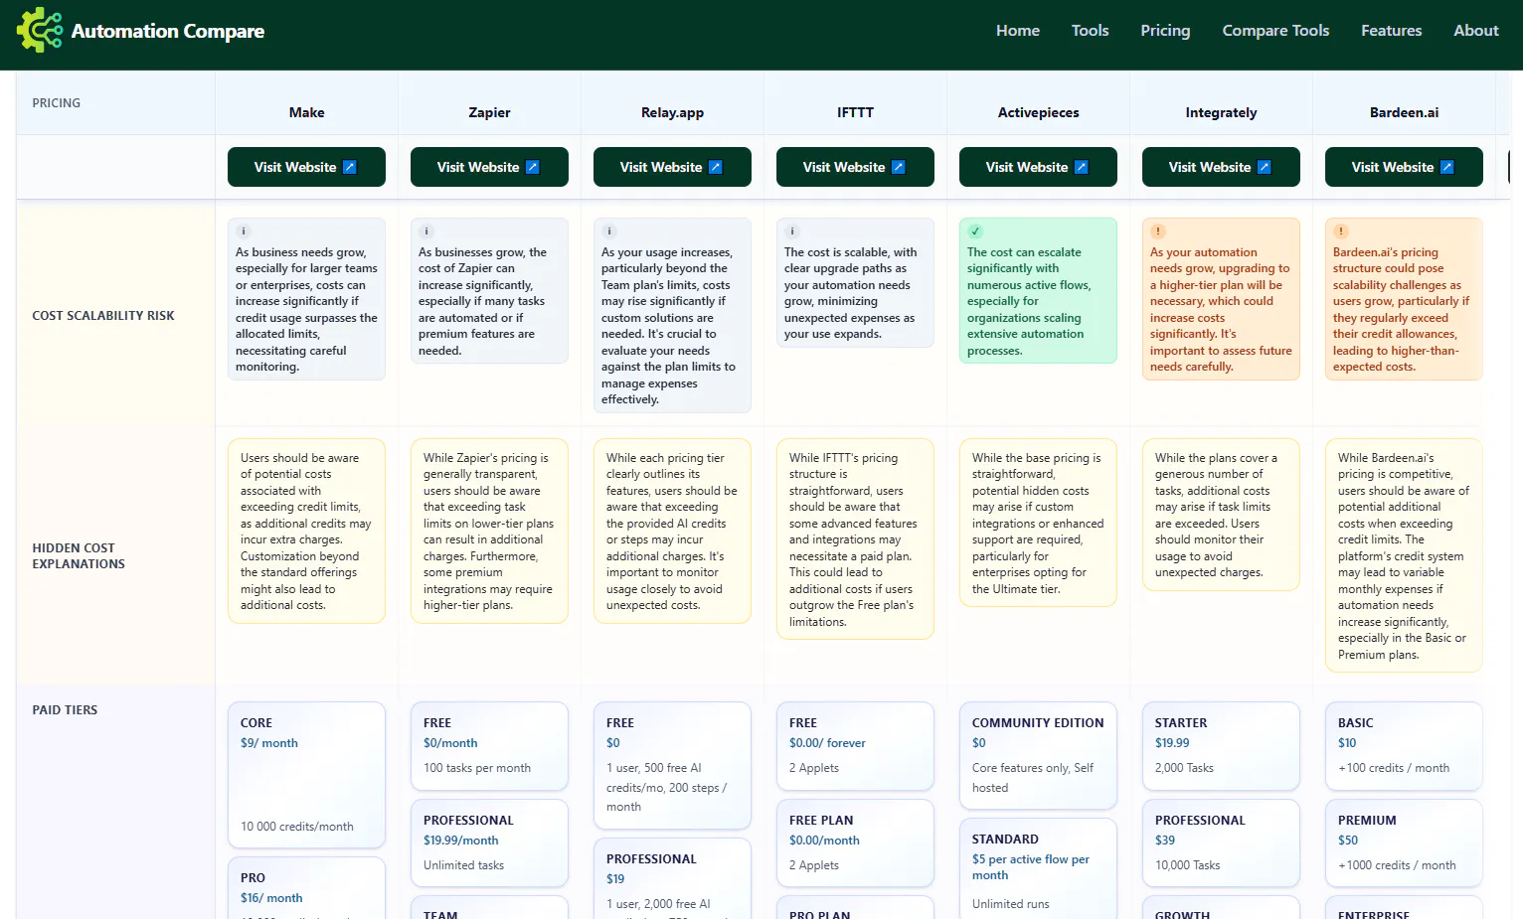Select Features in the top navigation

point(1391,31)
